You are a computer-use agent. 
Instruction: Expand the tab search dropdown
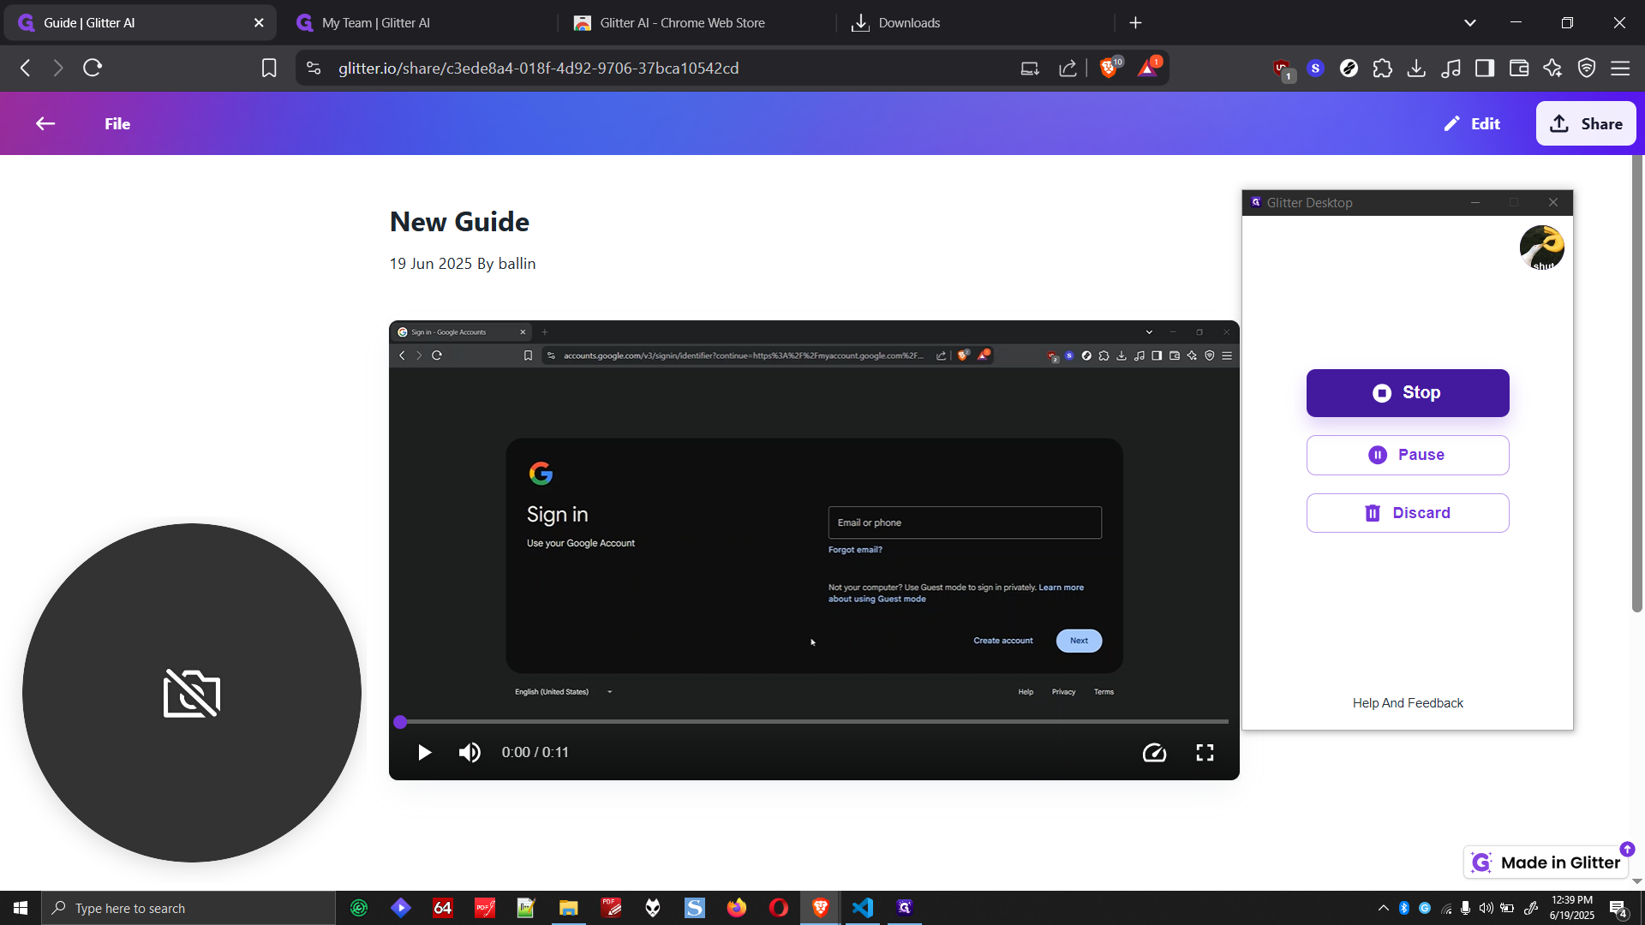point(1470,23)
